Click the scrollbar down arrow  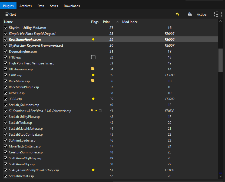tap(221, 177)
